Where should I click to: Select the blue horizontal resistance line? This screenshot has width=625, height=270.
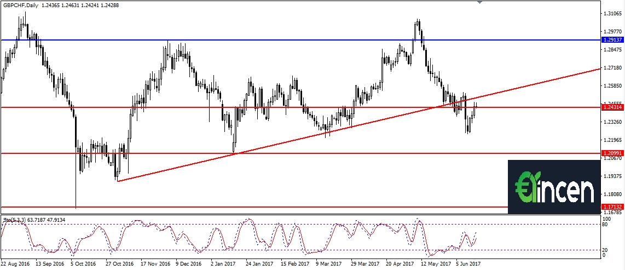pos(300,40)
